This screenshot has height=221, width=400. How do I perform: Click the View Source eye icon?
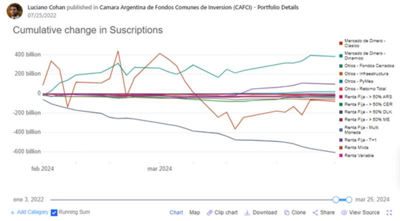pos(344,212)
